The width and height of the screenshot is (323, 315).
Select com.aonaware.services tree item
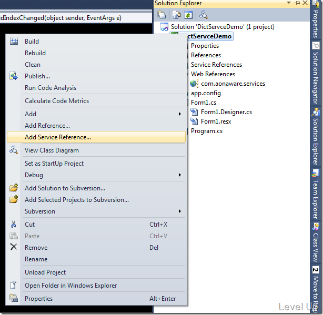pos(233,84)
